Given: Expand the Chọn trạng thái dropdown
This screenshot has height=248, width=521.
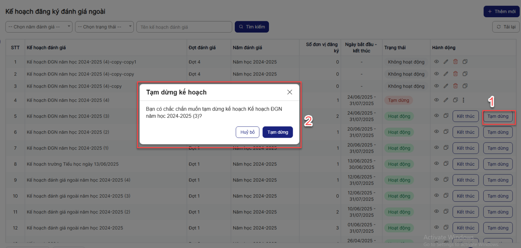Looking at the screenshot, I should (x=104, y=27).
